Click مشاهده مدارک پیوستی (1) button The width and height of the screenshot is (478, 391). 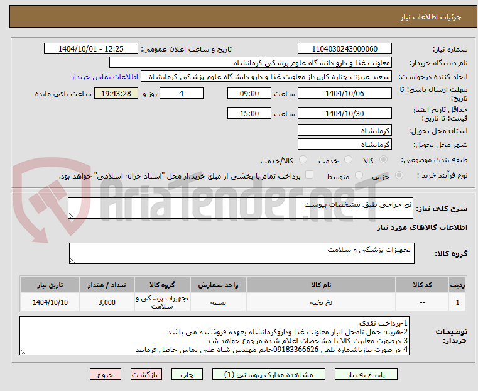[269, 374]
